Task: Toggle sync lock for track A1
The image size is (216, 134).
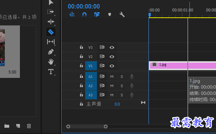Action: point(102,76)
